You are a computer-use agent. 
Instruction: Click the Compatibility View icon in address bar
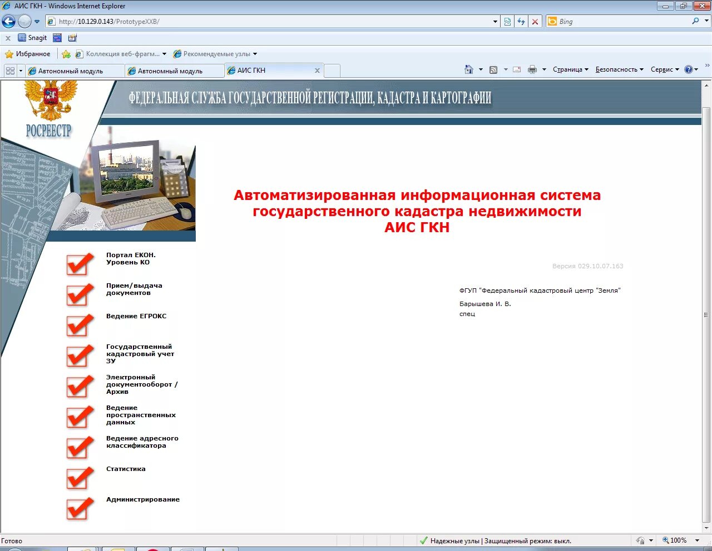[x=507, y=22]
